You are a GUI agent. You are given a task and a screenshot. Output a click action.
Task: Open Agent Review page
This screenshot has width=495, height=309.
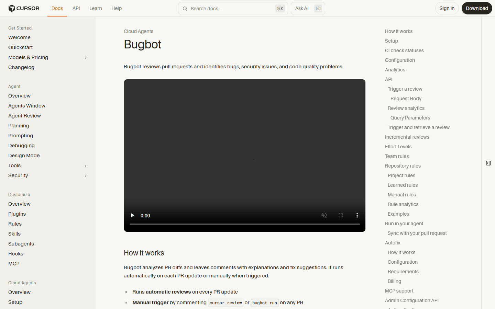point(24,116)
